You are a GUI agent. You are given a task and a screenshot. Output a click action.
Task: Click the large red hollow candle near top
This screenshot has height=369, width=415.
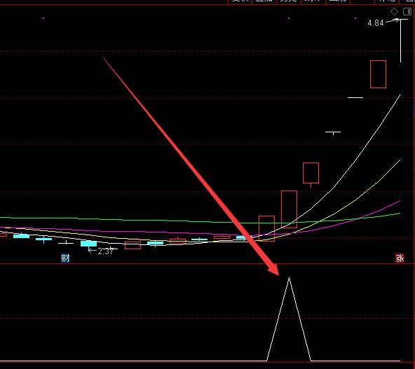click(x=378, y=74)
